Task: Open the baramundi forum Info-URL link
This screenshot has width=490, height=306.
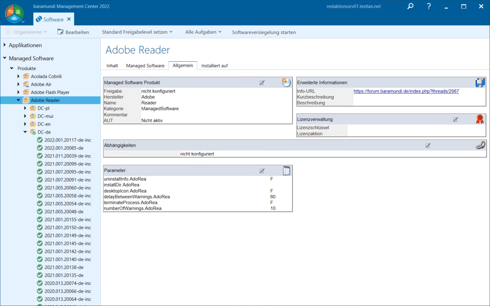Action: pyautogui.click(x=406, y=91)
